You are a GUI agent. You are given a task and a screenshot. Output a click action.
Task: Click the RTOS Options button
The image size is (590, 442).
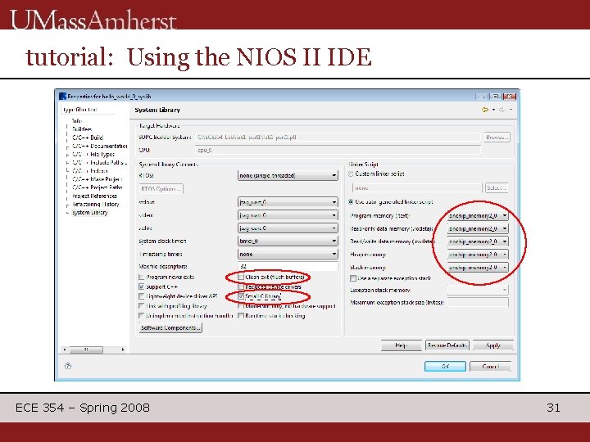161,189
